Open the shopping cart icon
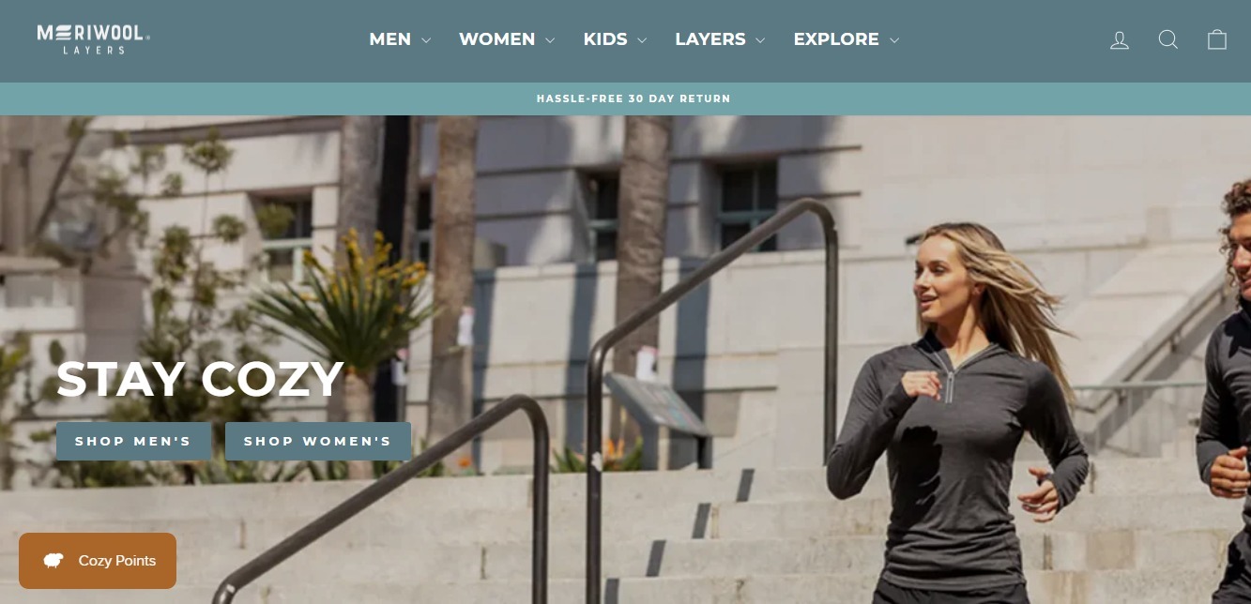The height and width of the screenshot is (604, 1251). point(1217,39)
